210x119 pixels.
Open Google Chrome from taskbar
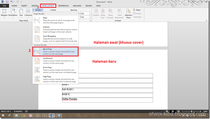tap(23, 115)
